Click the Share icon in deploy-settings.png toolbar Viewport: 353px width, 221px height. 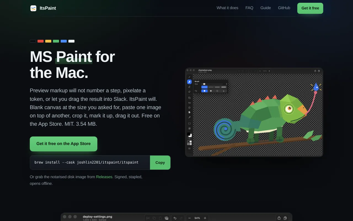click(279, 218)
